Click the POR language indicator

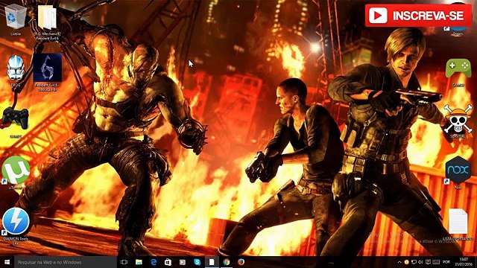(x=446, y=262)
